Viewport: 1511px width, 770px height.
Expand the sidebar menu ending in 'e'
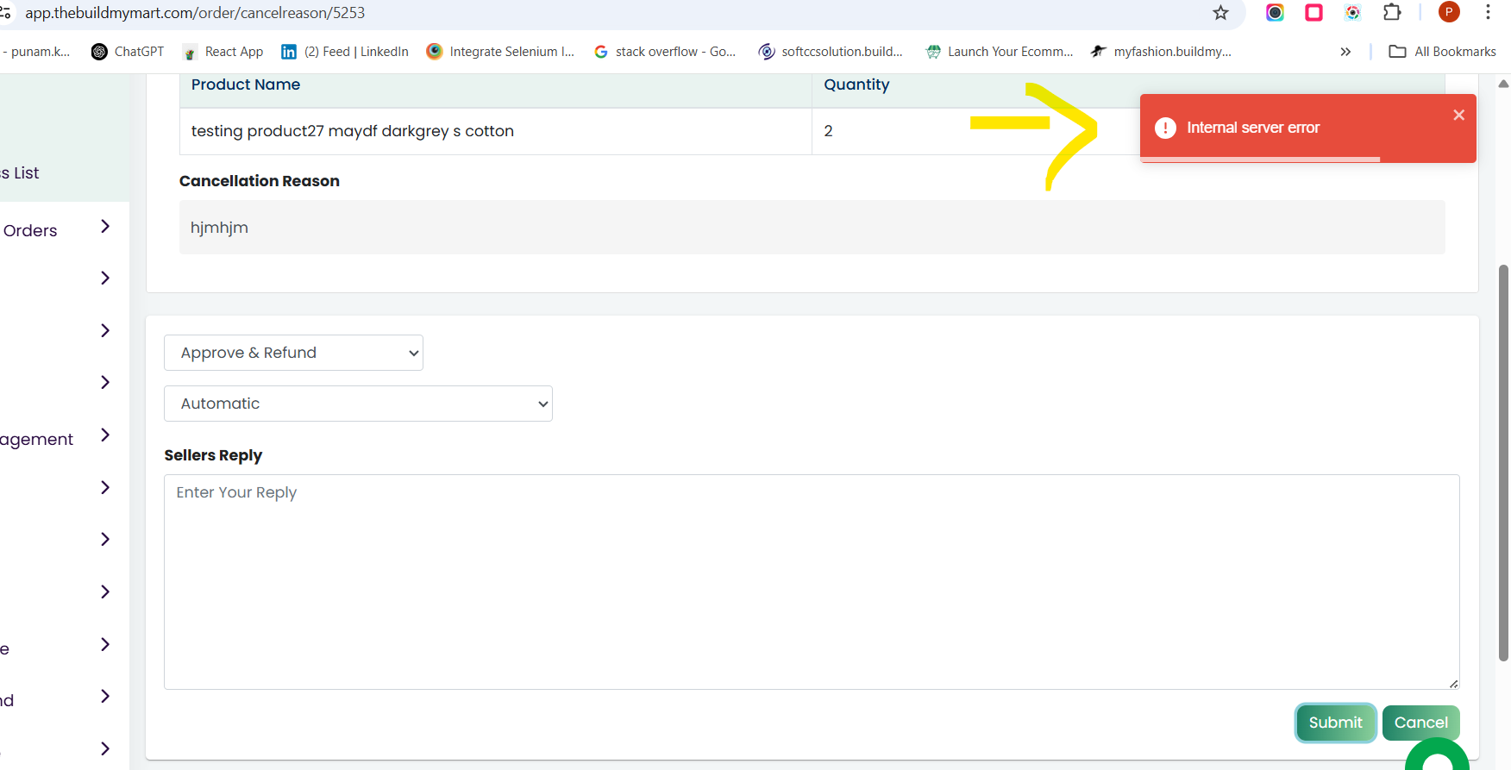[105, 644]
